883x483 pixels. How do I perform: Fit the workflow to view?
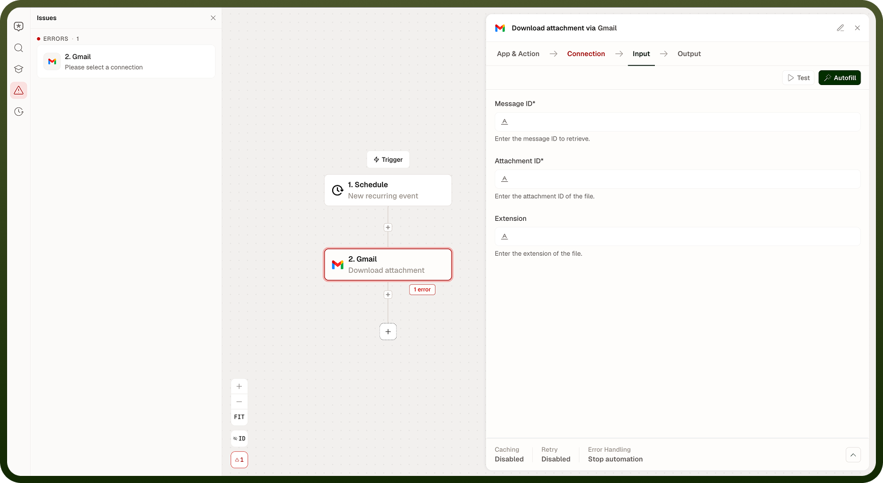click(239, 417)
